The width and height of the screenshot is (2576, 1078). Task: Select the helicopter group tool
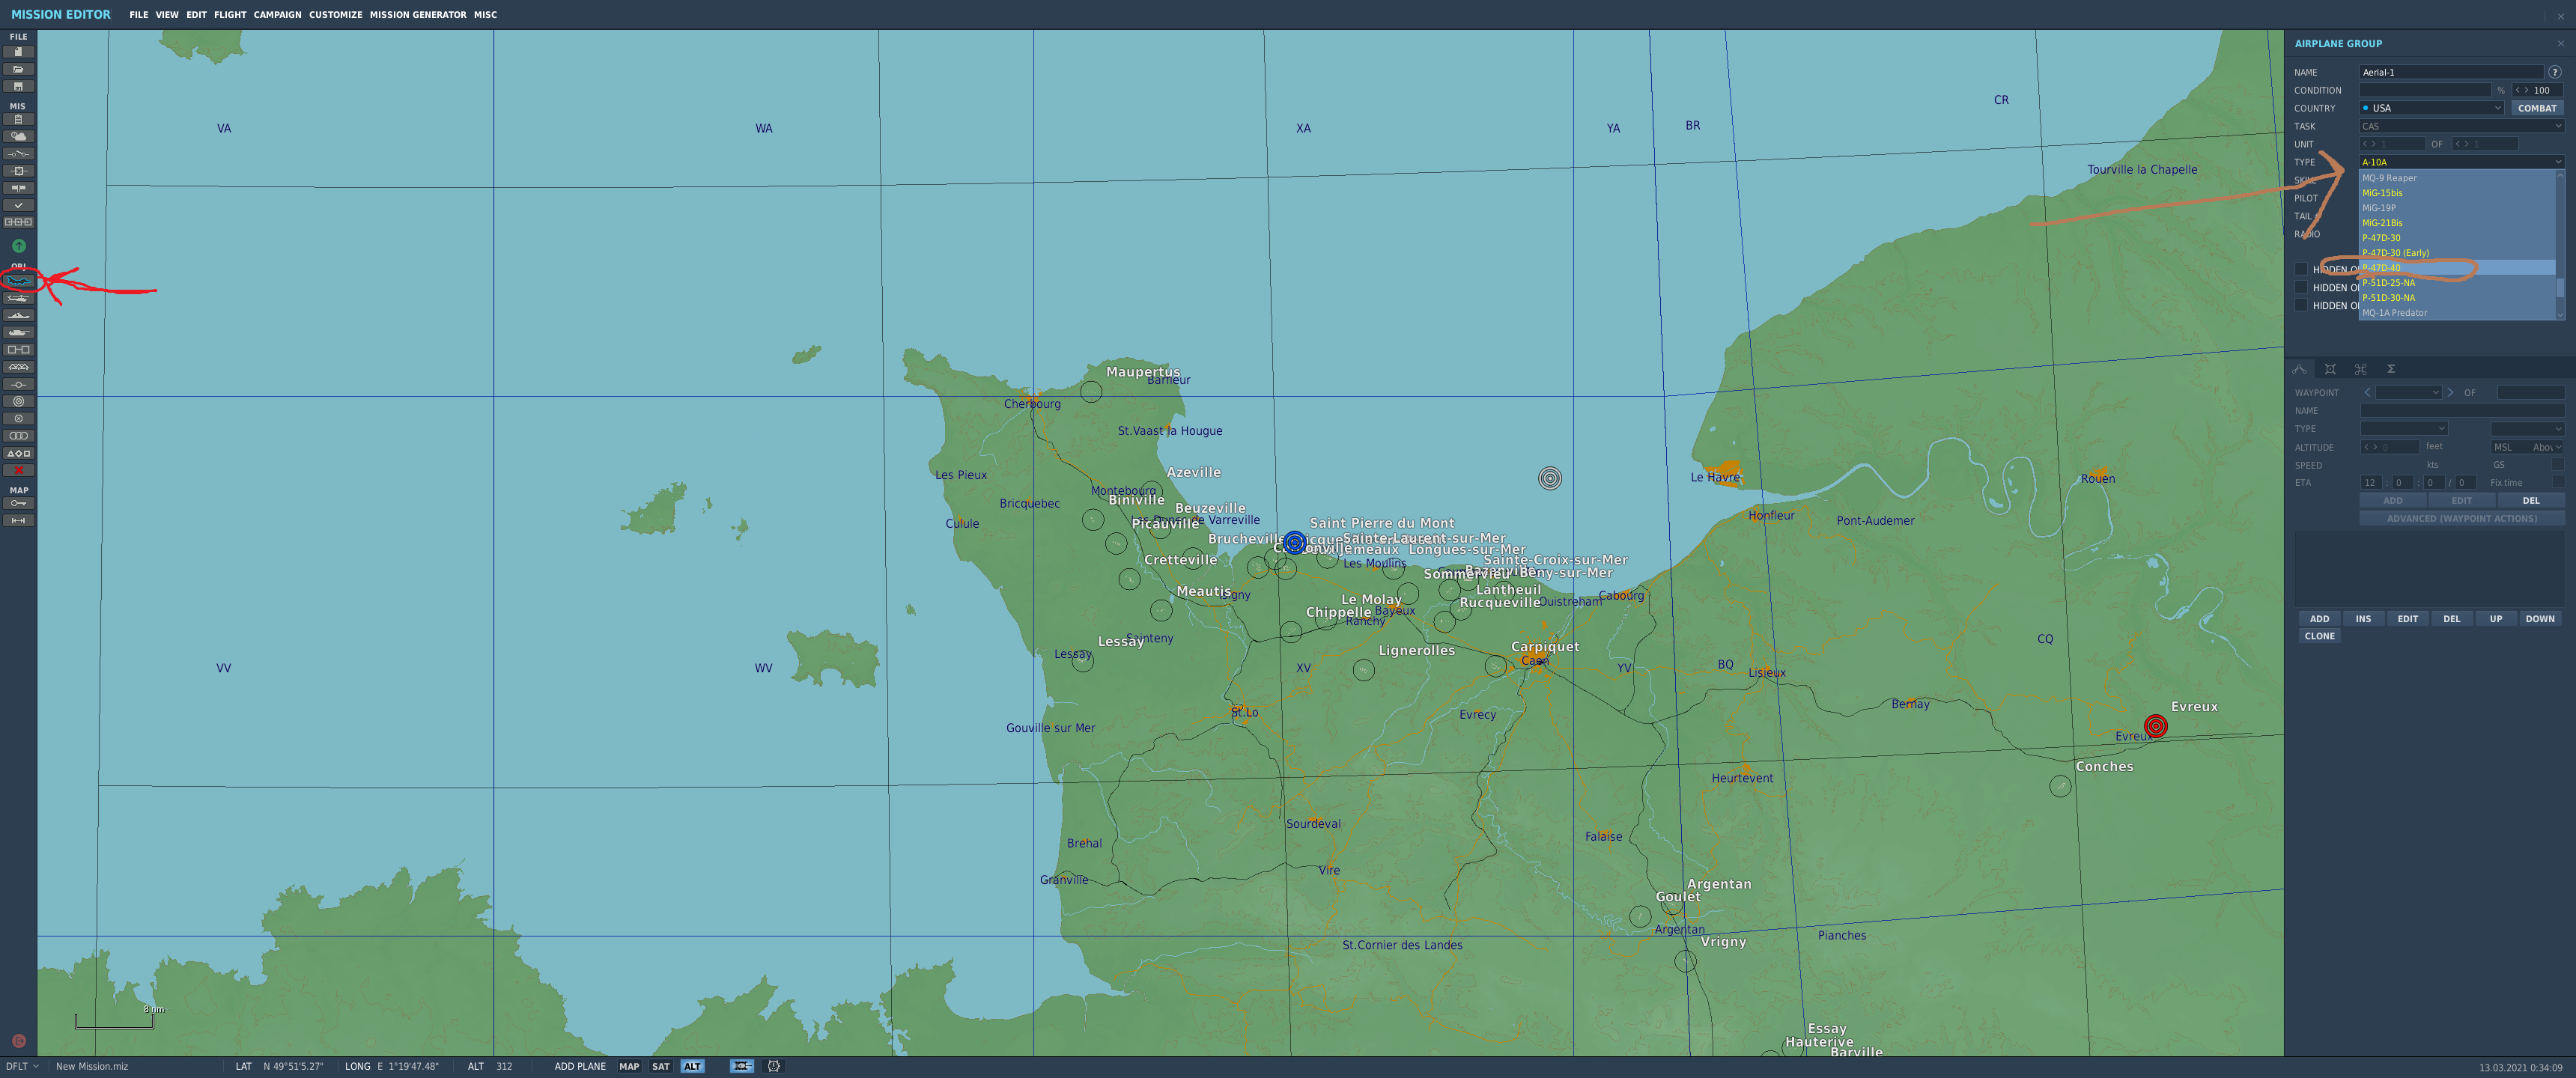coord(18,298)
